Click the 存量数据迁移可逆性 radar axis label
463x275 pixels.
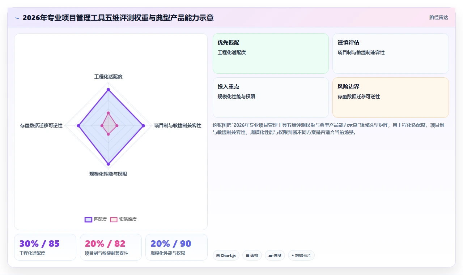(41, 125)
